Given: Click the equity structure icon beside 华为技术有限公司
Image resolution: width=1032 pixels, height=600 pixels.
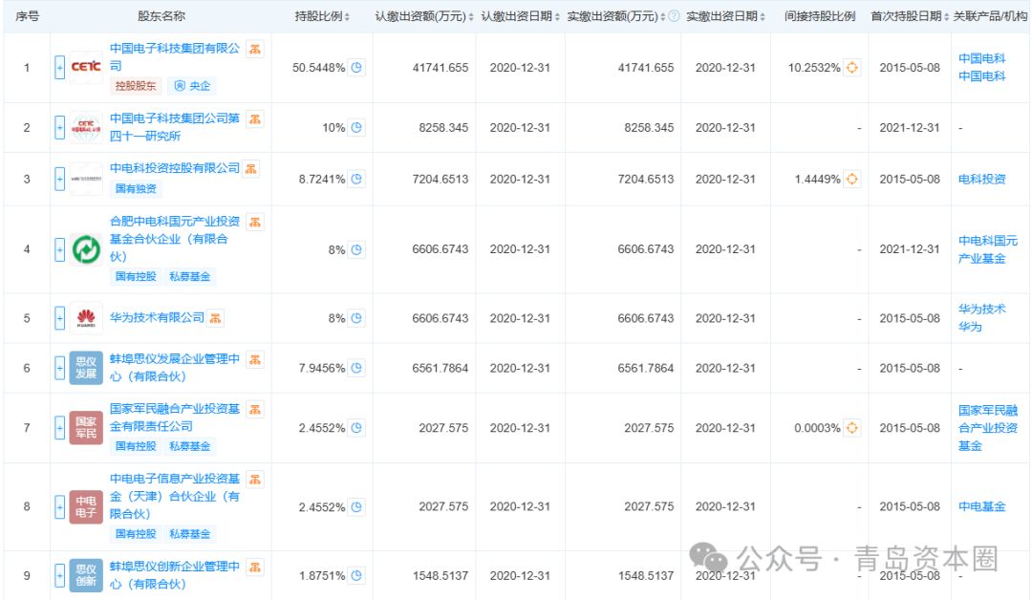Looking at the screenshot, I should (x=217, y=318).
